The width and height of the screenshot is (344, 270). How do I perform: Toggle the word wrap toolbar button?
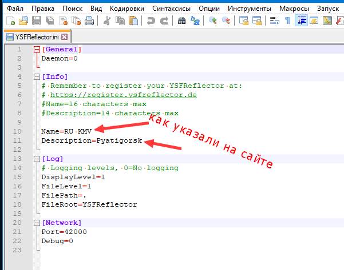pos(274,21)
